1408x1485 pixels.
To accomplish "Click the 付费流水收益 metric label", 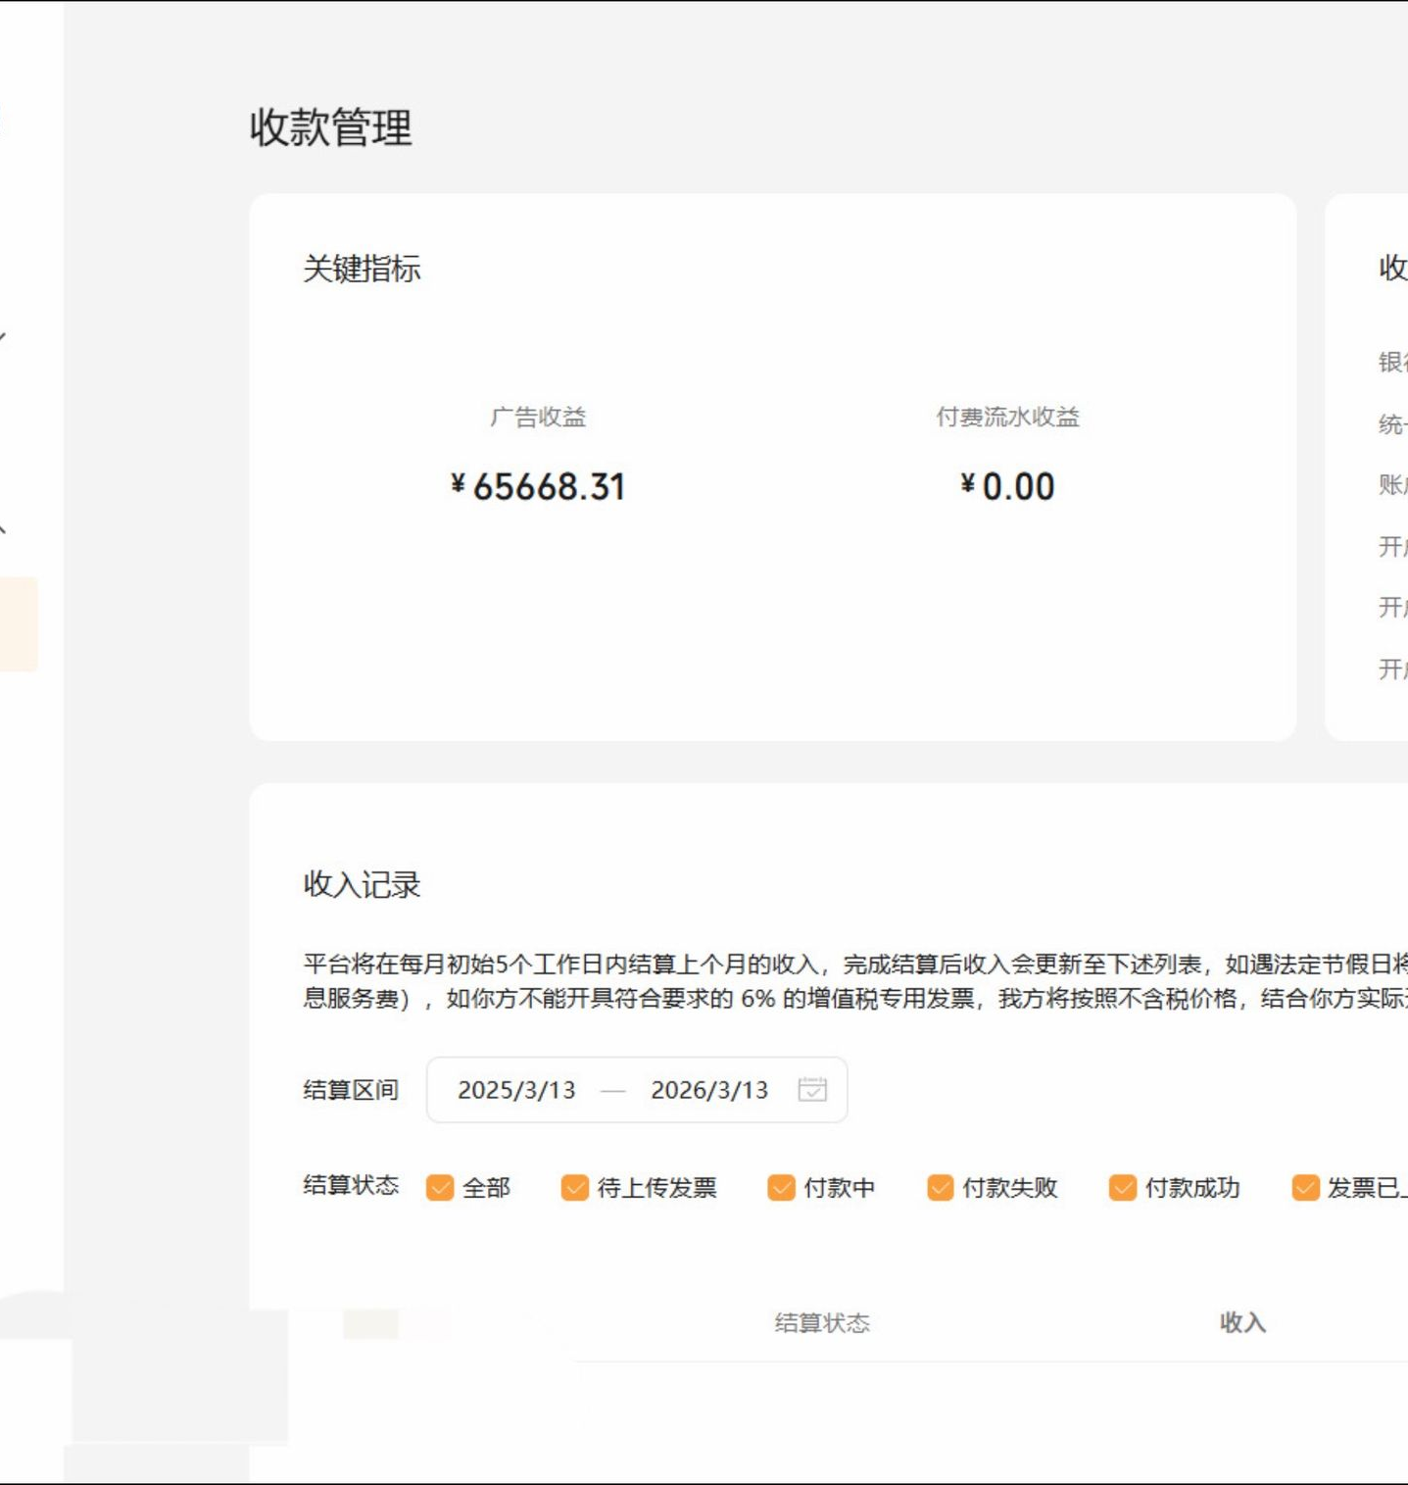I will pos(1007,418).
